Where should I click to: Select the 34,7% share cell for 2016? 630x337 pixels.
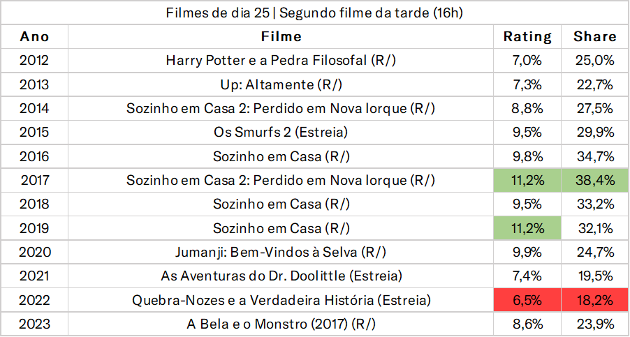point(594,156)
